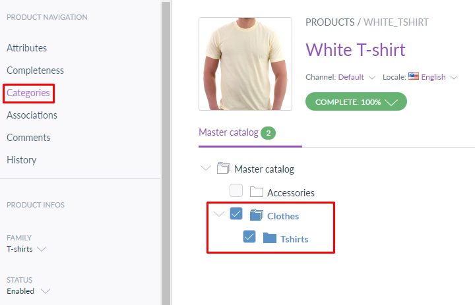Uncheck the Tshirts category checkbox

[249, 236]
